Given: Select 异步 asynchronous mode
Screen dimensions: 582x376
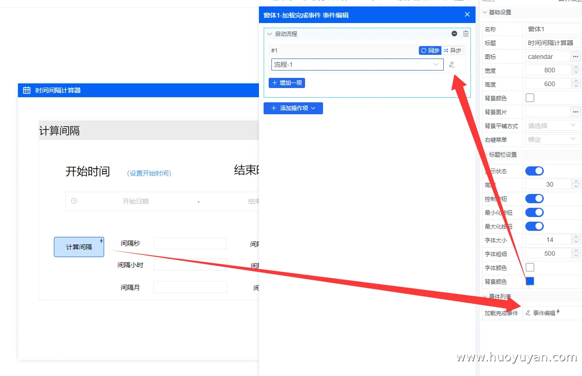Looking at the screenshot, I should (x=452, y=50).
